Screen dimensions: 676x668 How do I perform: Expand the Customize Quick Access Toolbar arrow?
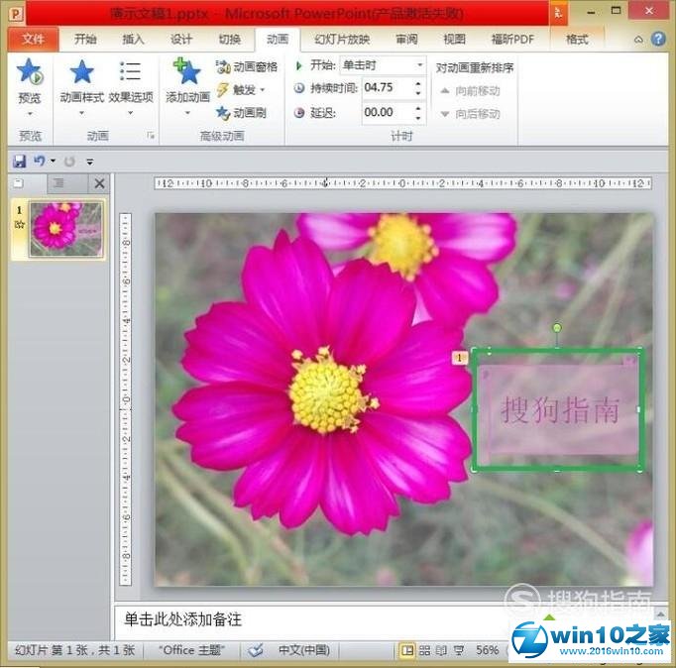[89, 162]
